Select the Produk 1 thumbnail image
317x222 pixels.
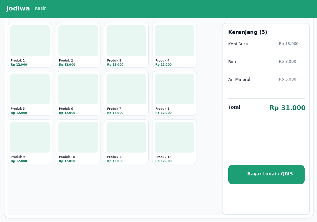[30, 41]
